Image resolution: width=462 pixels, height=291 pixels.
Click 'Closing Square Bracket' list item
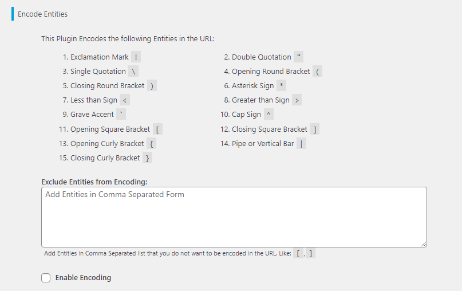tap(270, 129)
